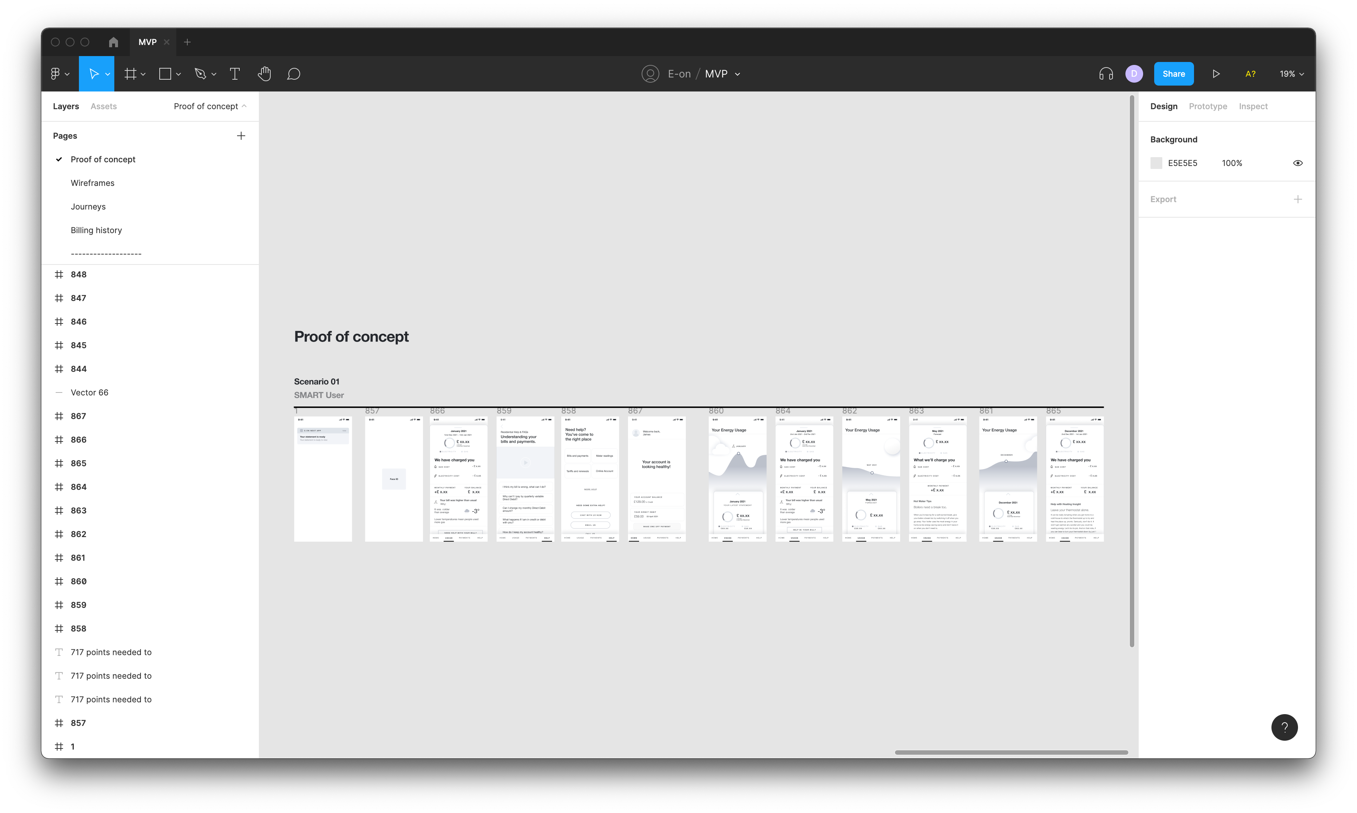Select the Move tool in toolbar
The width and height of the screenshot is (1357, 813).
click(94, 74)
